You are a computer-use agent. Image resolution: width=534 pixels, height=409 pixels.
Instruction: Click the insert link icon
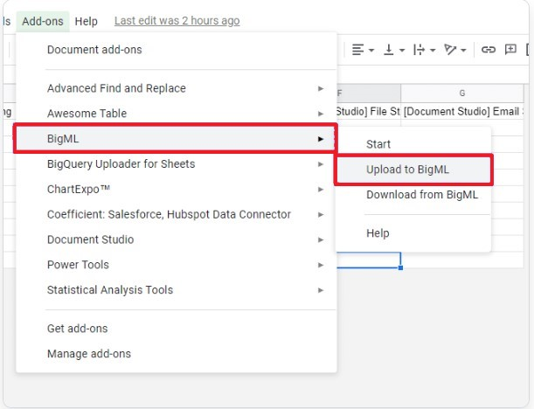click(488, 50)
